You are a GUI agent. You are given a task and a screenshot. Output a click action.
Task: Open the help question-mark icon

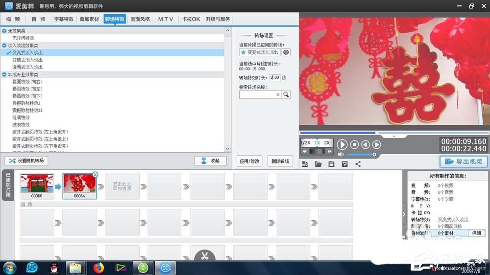[x=344, y=164]
